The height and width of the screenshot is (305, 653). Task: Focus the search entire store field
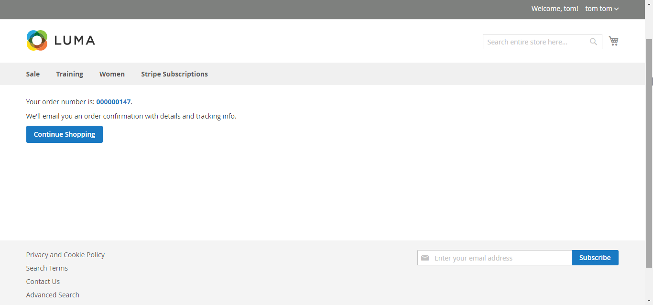(536, 42)
